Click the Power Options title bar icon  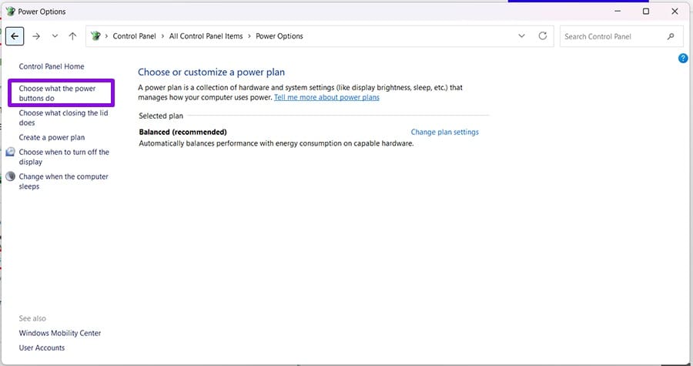point(10,12)
